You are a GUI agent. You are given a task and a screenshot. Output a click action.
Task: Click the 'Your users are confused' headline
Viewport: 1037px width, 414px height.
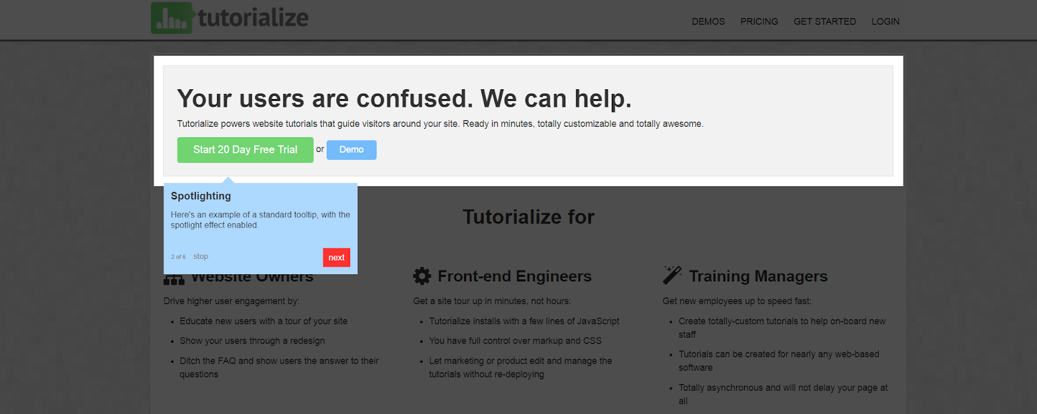[x=404, y=98]
